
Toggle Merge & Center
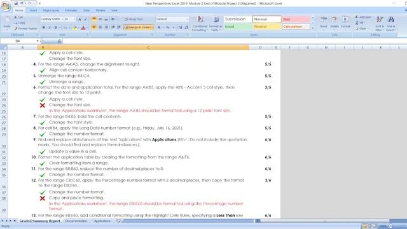click(x=139, y=27)
